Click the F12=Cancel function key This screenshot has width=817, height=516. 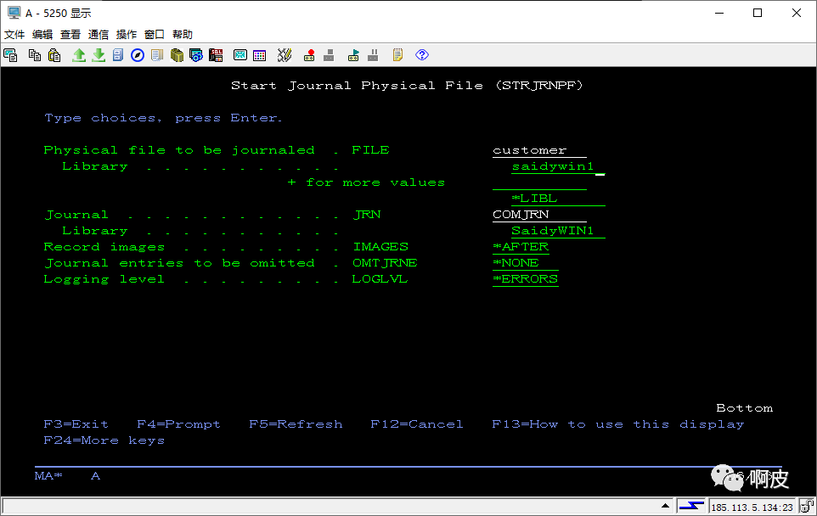tap(417, 423)
